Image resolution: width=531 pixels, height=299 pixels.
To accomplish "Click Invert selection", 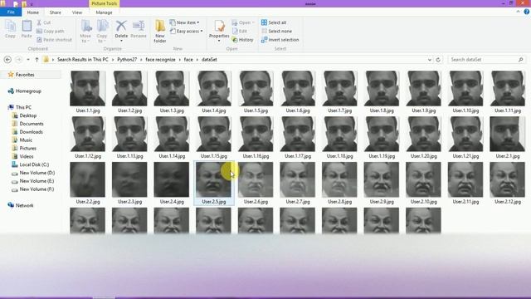I will (x=280, y=40).
